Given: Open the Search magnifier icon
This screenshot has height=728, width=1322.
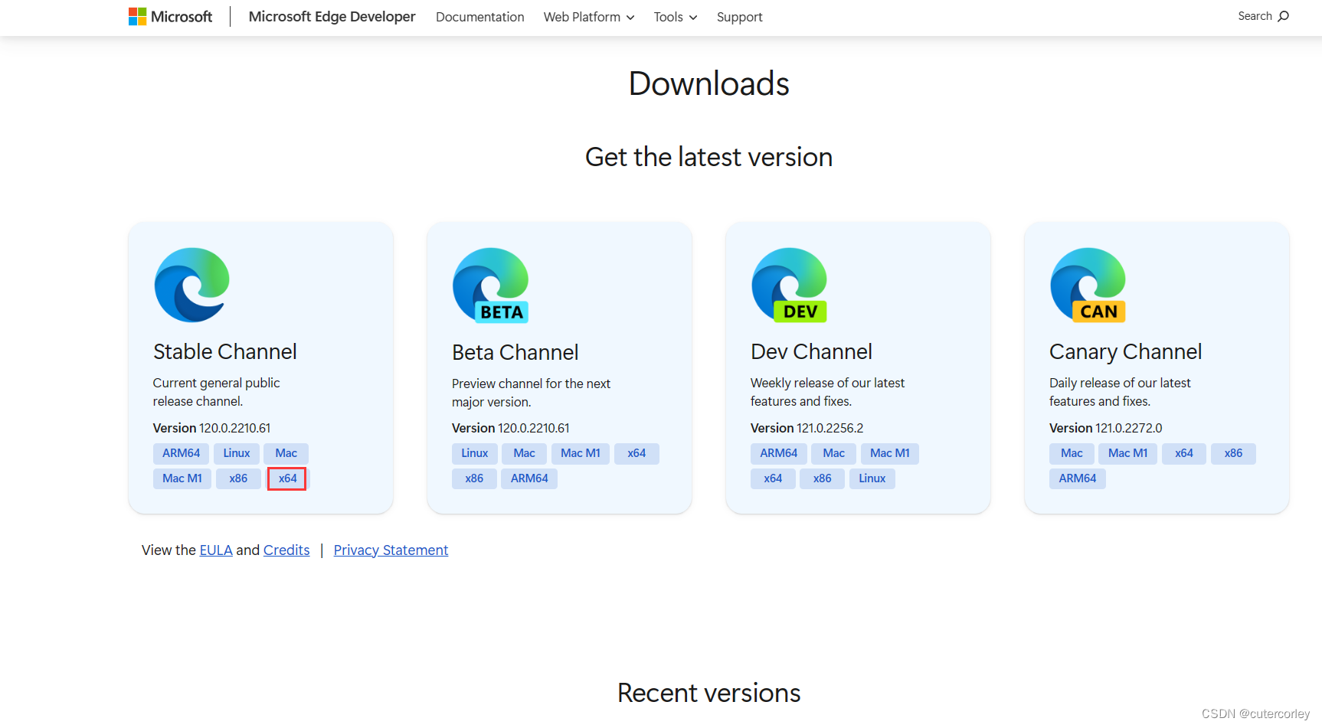Looking at the screenshot, I should point(1284,16).
